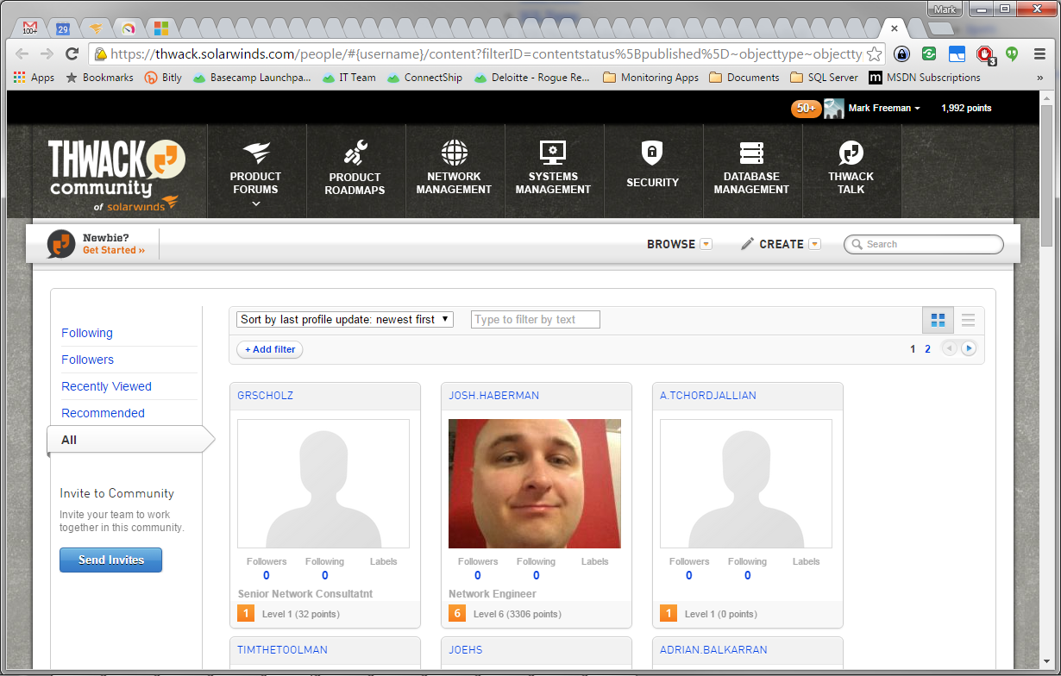1061x676 pixels.
Task: Show Recently Viewed people
Action: click(x=106, y=386)
